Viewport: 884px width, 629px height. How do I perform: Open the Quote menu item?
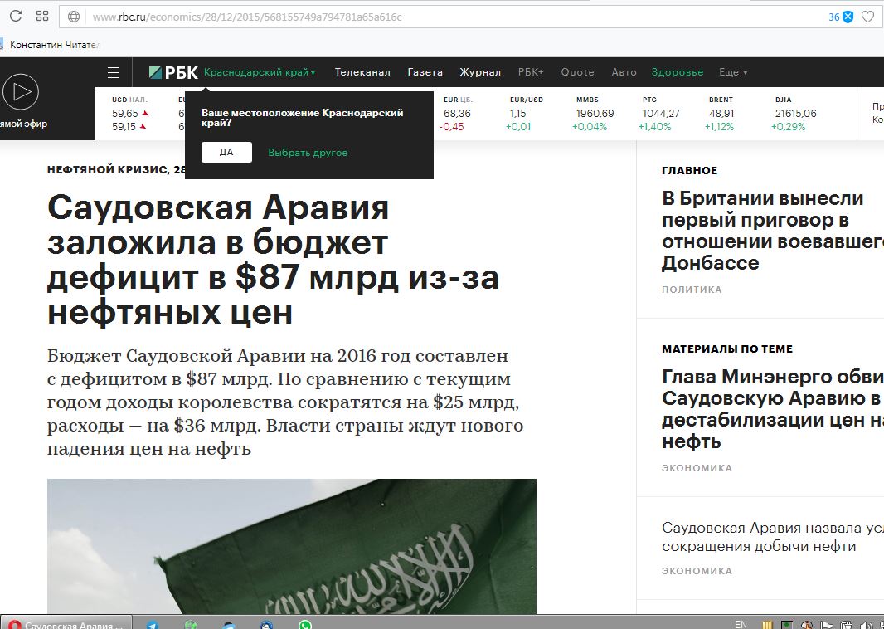(577, 72)
